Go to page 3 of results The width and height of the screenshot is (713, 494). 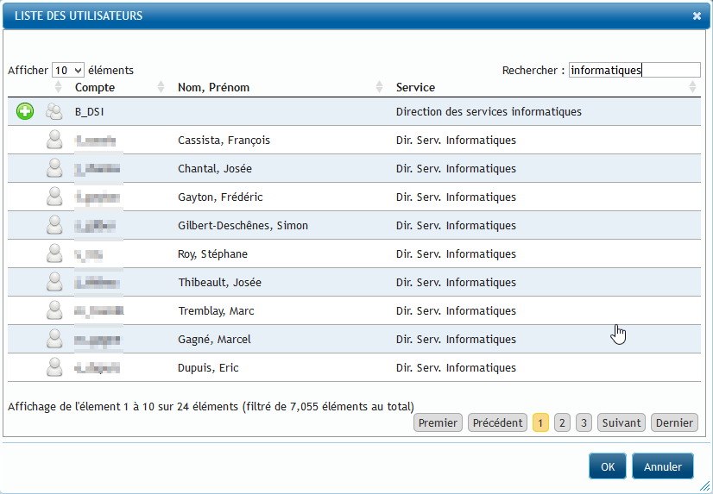[x=584, y=422]
